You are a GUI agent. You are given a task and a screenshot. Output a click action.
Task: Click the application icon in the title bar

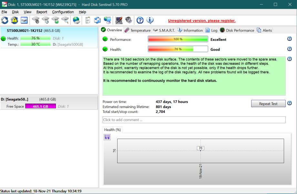[4, 4]
